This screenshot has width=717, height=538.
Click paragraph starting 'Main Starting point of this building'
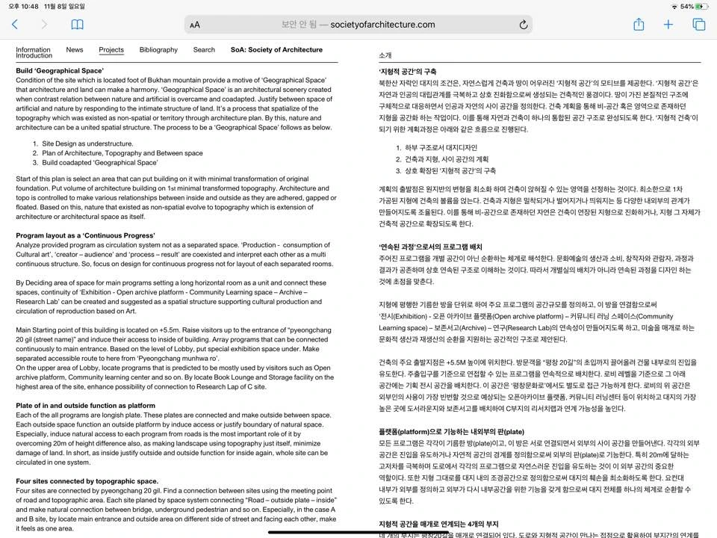[x=174, y=344]
